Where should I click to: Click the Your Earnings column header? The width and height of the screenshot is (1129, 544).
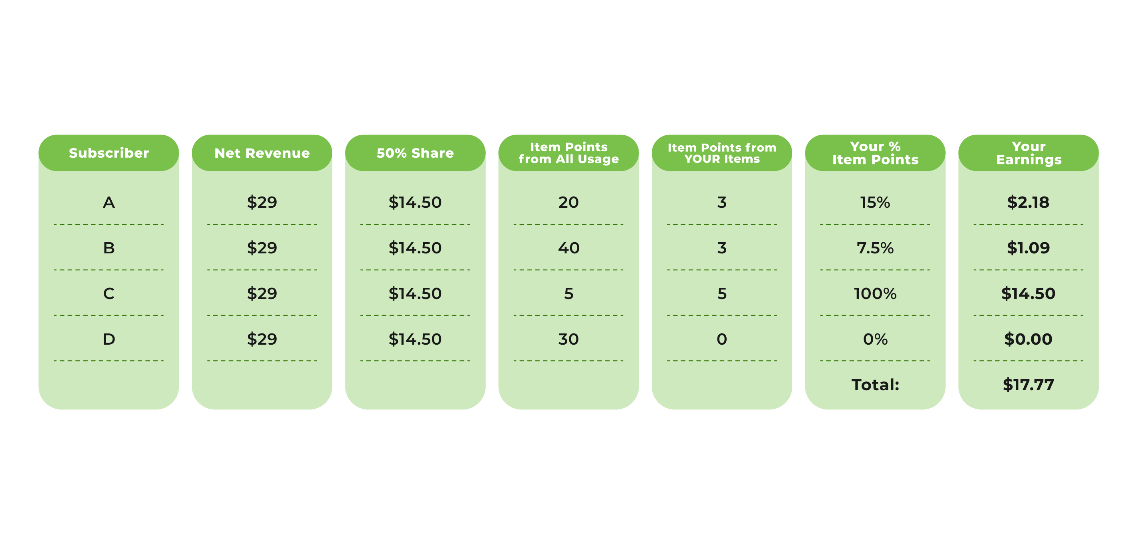tap(1029, 153)
